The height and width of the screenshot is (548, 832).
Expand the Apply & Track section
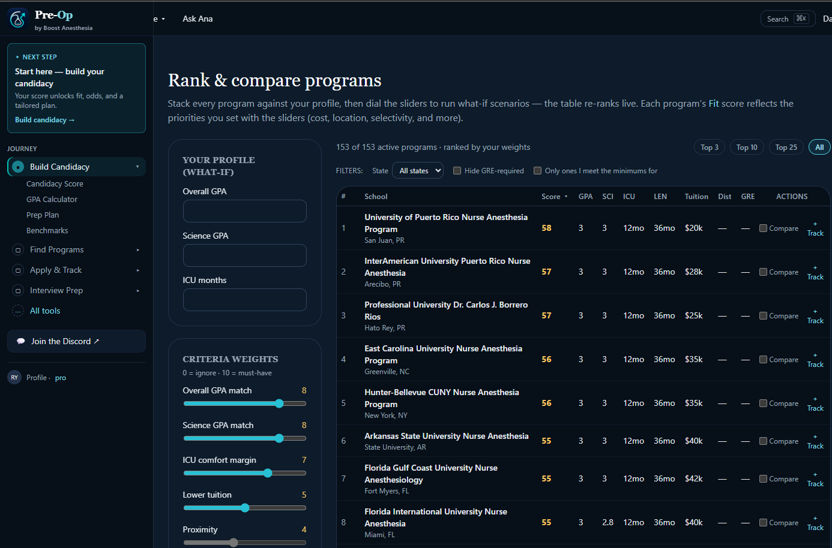pos(137,270)
